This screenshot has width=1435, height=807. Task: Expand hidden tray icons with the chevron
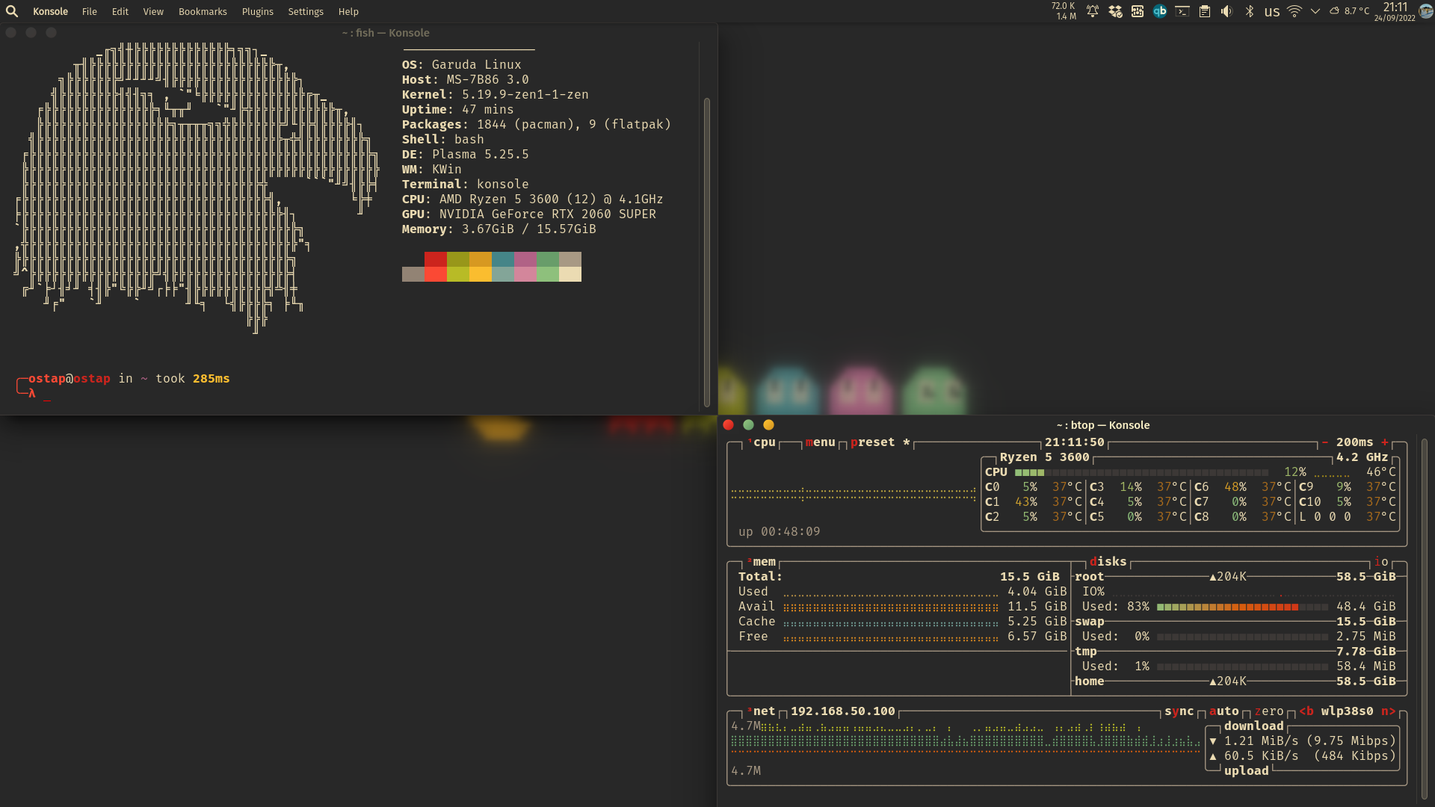1315,11
